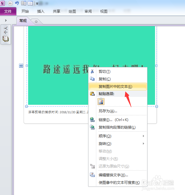Click the scissors cut icon in context menu
Screen dimensions: 185x195
click(x=92, y=71)
